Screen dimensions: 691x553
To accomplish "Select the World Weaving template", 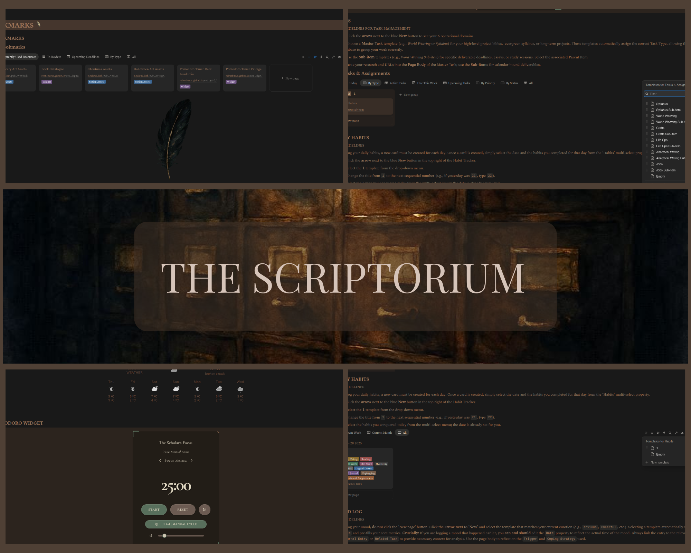I will pyautogui.click(x=666, y=116).
